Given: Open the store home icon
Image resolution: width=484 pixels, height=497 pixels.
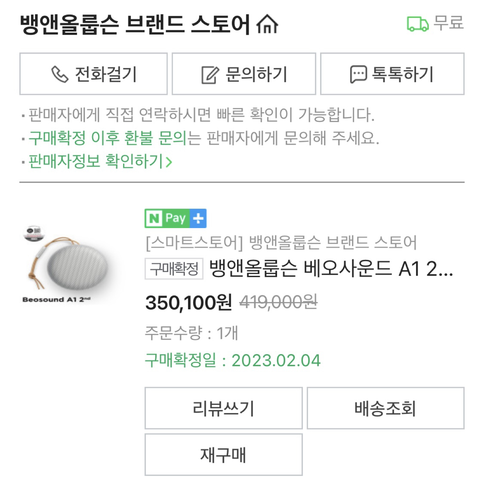Looking at the screenshot, I should (x=267, y=24).
